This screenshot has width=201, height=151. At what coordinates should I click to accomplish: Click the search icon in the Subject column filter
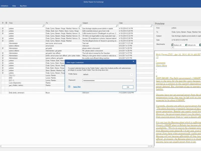[117, 26]
